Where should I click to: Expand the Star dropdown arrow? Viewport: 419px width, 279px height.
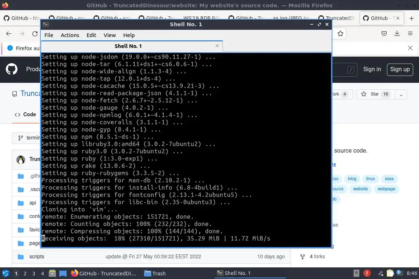coord(401,94)
